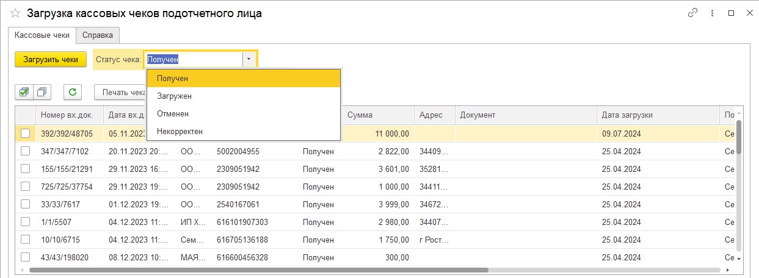Copy link to this form icon

point(692,13)
